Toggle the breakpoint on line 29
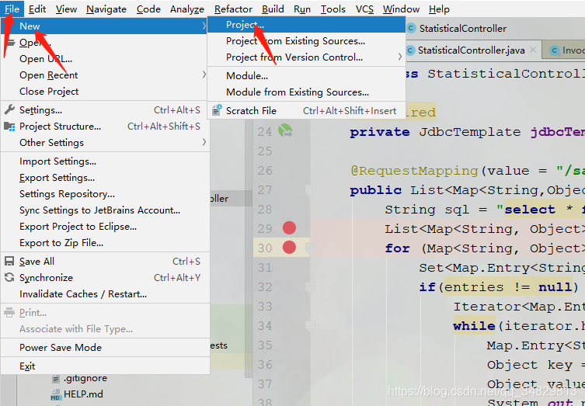 tap(289, 227)
